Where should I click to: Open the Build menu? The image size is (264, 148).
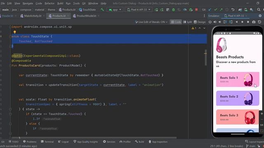tap(60, 3)
